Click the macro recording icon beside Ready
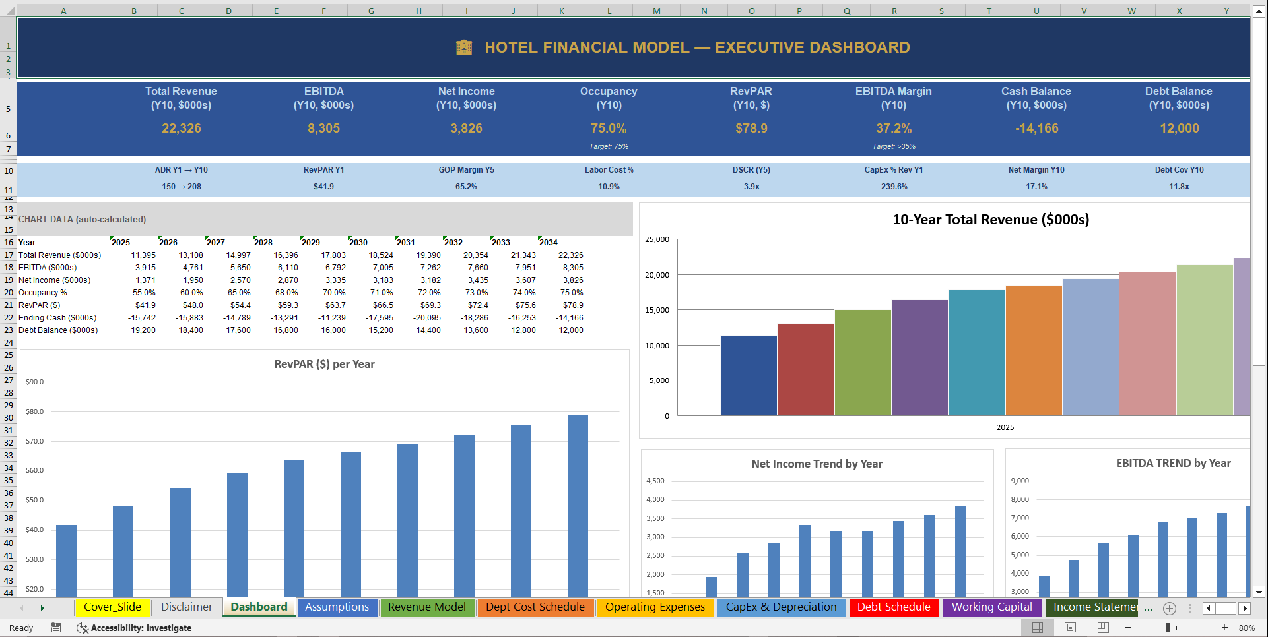The height and width of the screenshot is (637, 1268). click(56, 628)
